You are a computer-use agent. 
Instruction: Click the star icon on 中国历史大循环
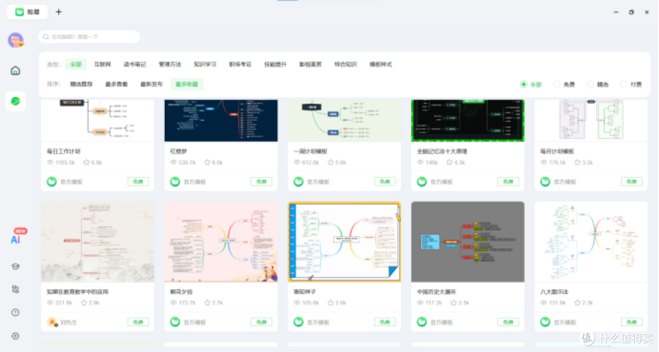pyautogui.click(x=453, y=303)
